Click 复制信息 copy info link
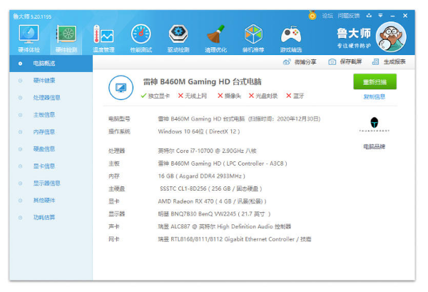428x292 pixels. point(374,96)
